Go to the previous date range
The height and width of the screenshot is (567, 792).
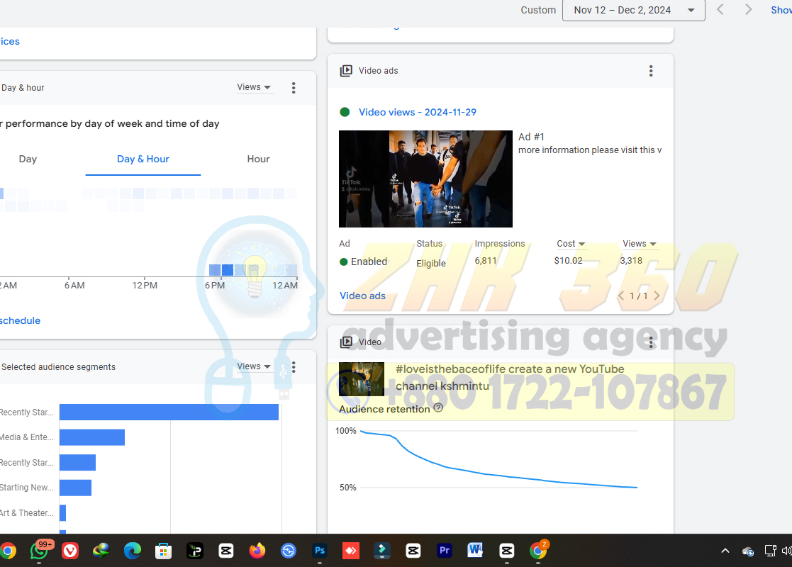pyautogui.click(x=721, y=10)
